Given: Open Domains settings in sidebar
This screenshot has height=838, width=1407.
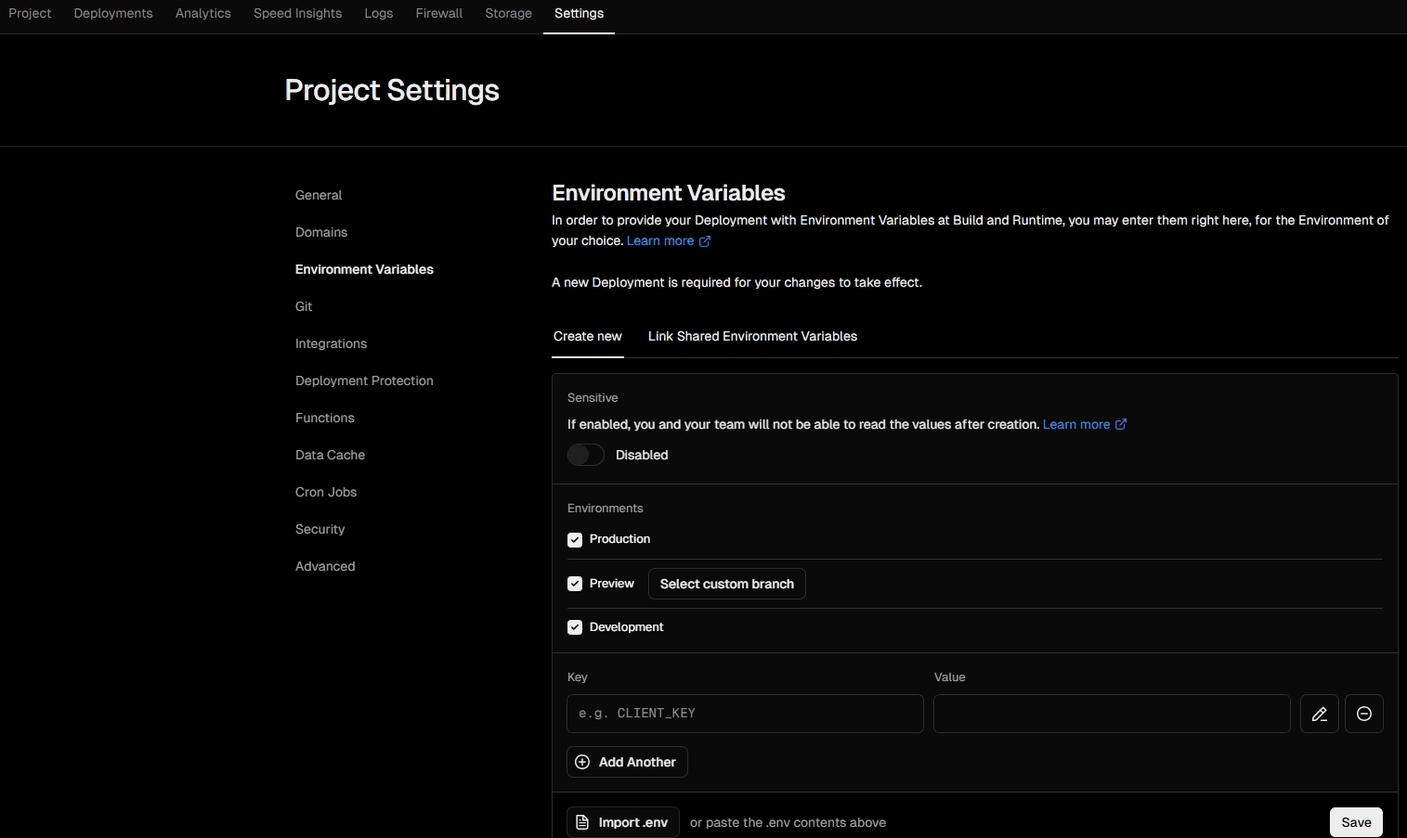Looking at the screenshot, I should click(321, 232).
